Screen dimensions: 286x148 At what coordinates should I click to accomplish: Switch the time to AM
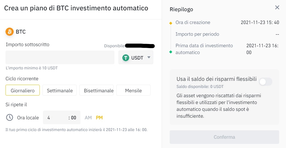coord(88,118)
